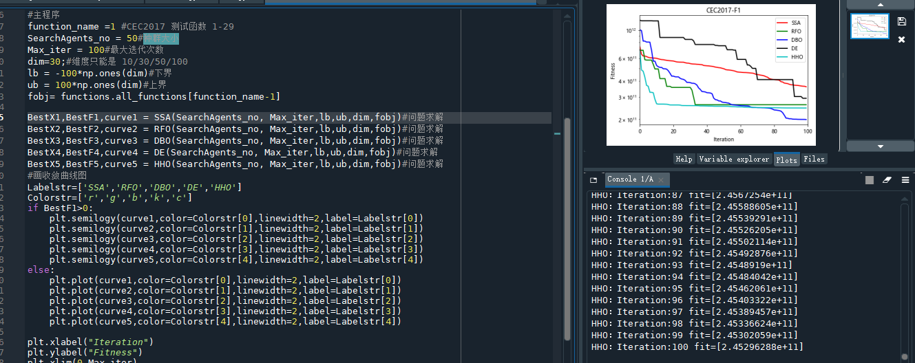Save the plot with the floppy disk icon
Image resolution: width=915 pixels, height=363 pixels.
coord(901,22)
